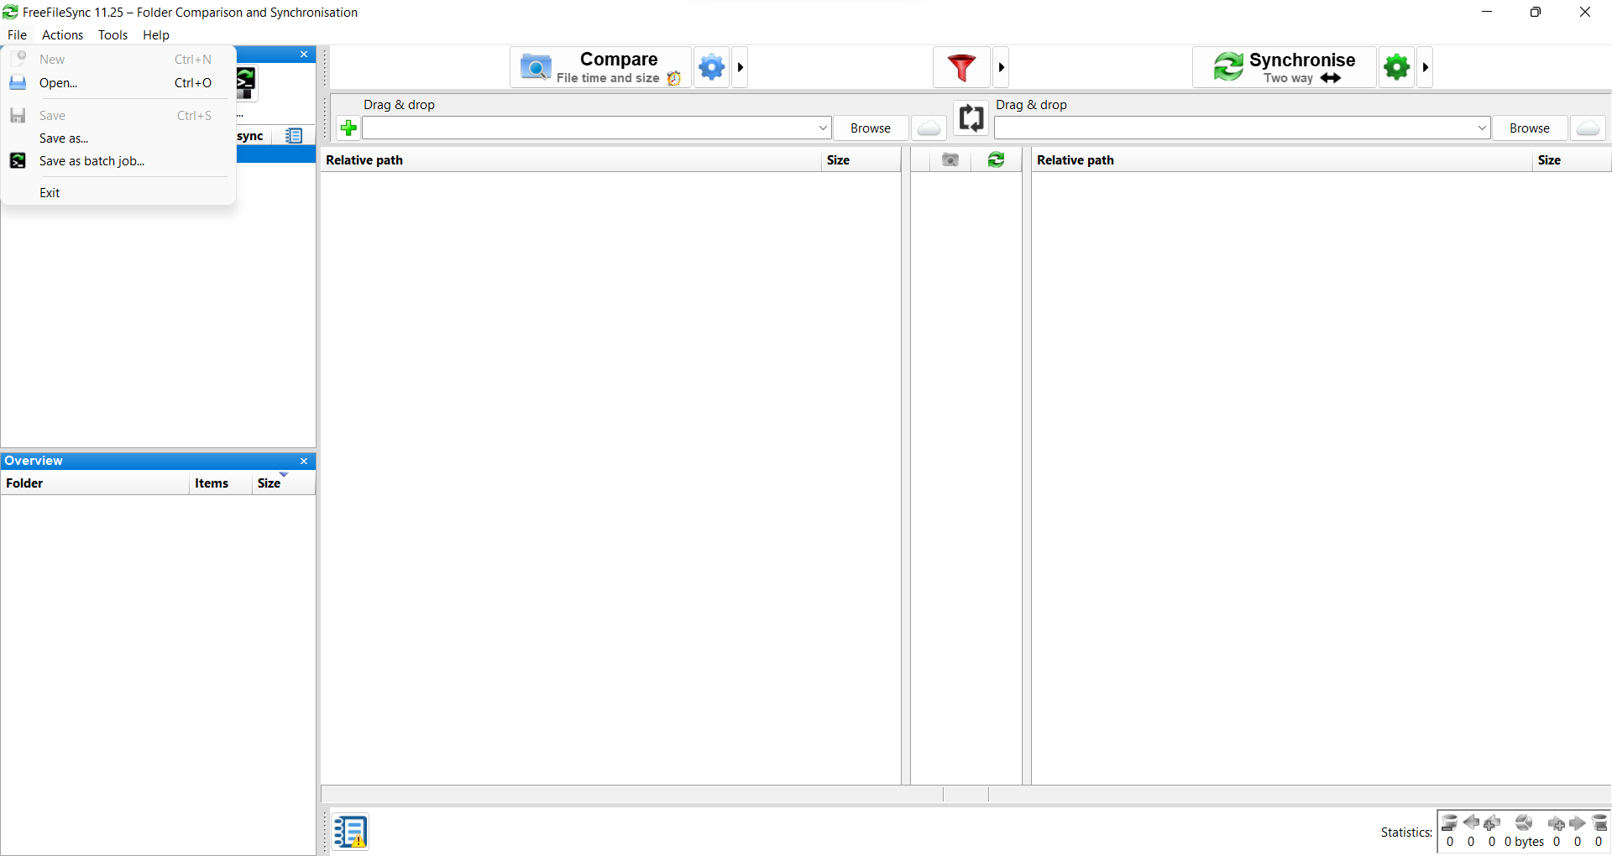Open the Actions menu
This screenshot has width=1612, height=856.
click(62, 35)
